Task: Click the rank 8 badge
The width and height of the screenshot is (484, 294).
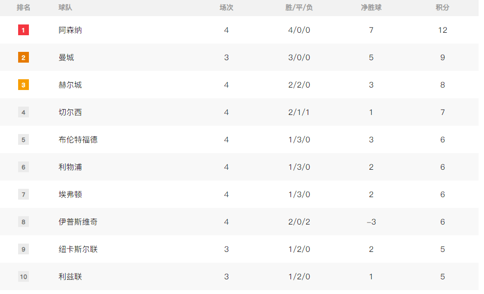Action: [x=24, y=222]
